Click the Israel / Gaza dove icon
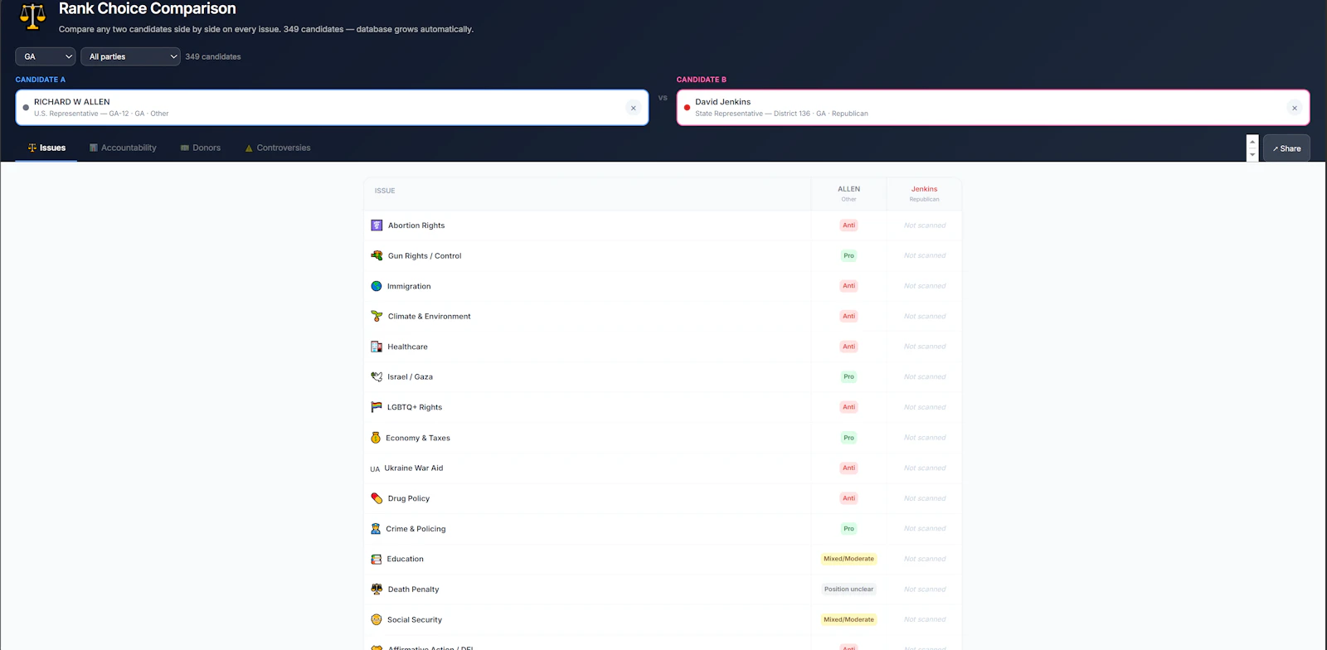The height and width of the screenshot is (650, 1327). tap(377, 376)
